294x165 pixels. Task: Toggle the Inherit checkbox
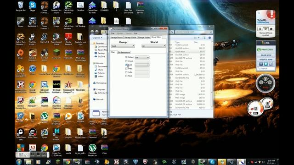[126, 61]
